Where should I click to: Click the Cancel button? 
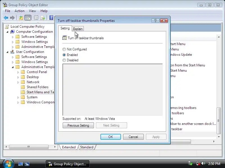tap(133, 137)
